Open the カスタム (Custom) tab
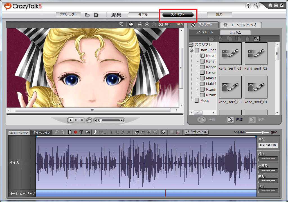The width and height of the screenshot is (288, 202). click(235, 33)
